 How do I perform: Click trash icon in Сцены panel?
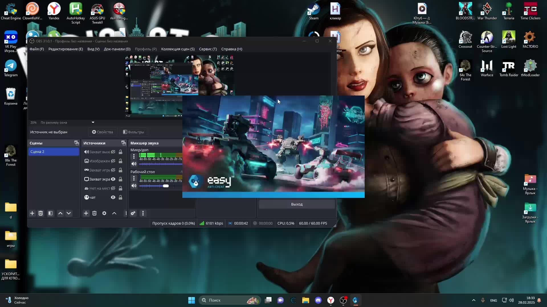(x=40, y=213)
